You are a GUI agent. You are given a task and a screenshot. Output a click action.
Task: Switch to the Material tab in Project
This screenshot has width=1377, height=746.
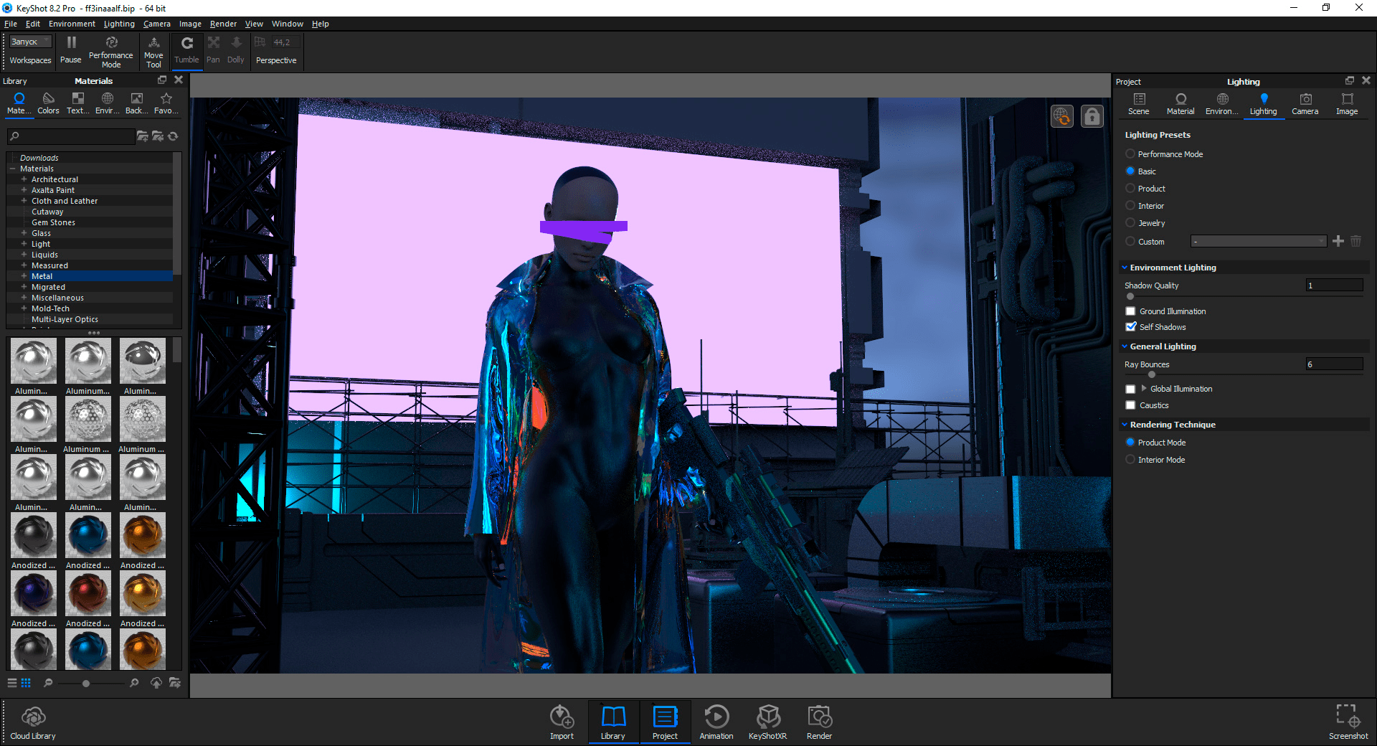tap(1180, 104)
